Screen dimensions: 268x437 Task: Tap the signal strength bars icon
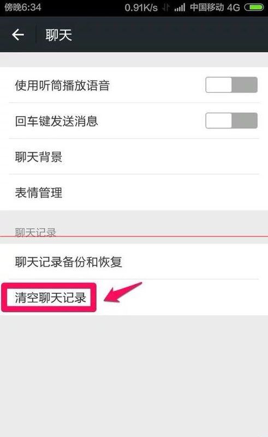(x=180, y=8)
